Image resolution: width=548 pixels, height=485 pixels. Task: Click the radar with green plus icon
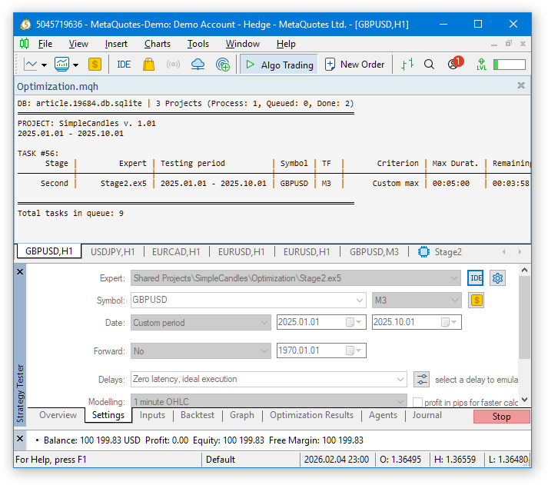click(223, 65)
